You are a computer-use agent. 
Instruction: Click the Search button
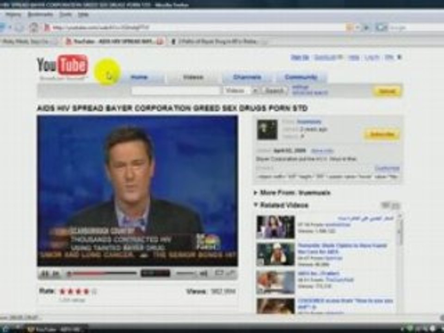[x=274, y=91]
